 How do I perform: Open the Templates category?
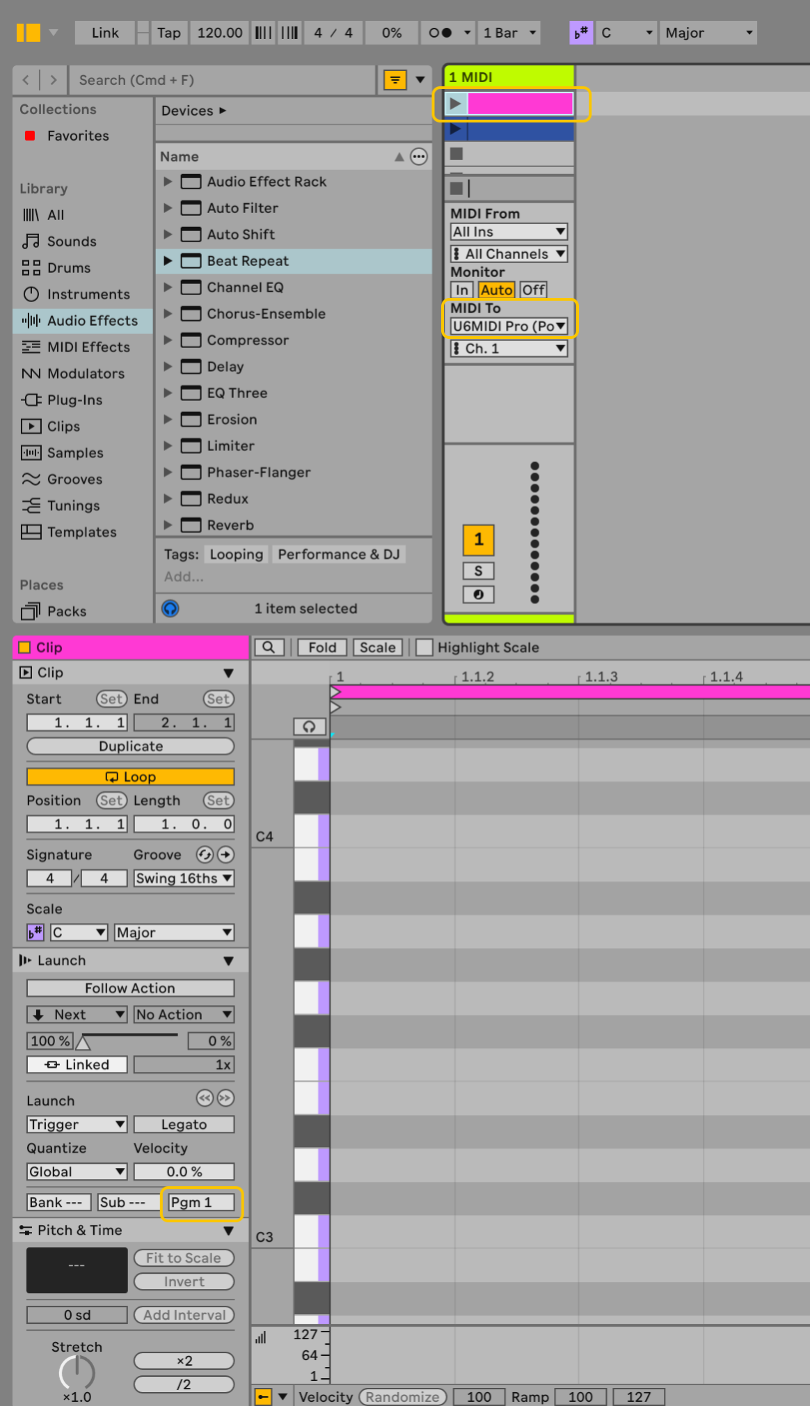(81, 532)
